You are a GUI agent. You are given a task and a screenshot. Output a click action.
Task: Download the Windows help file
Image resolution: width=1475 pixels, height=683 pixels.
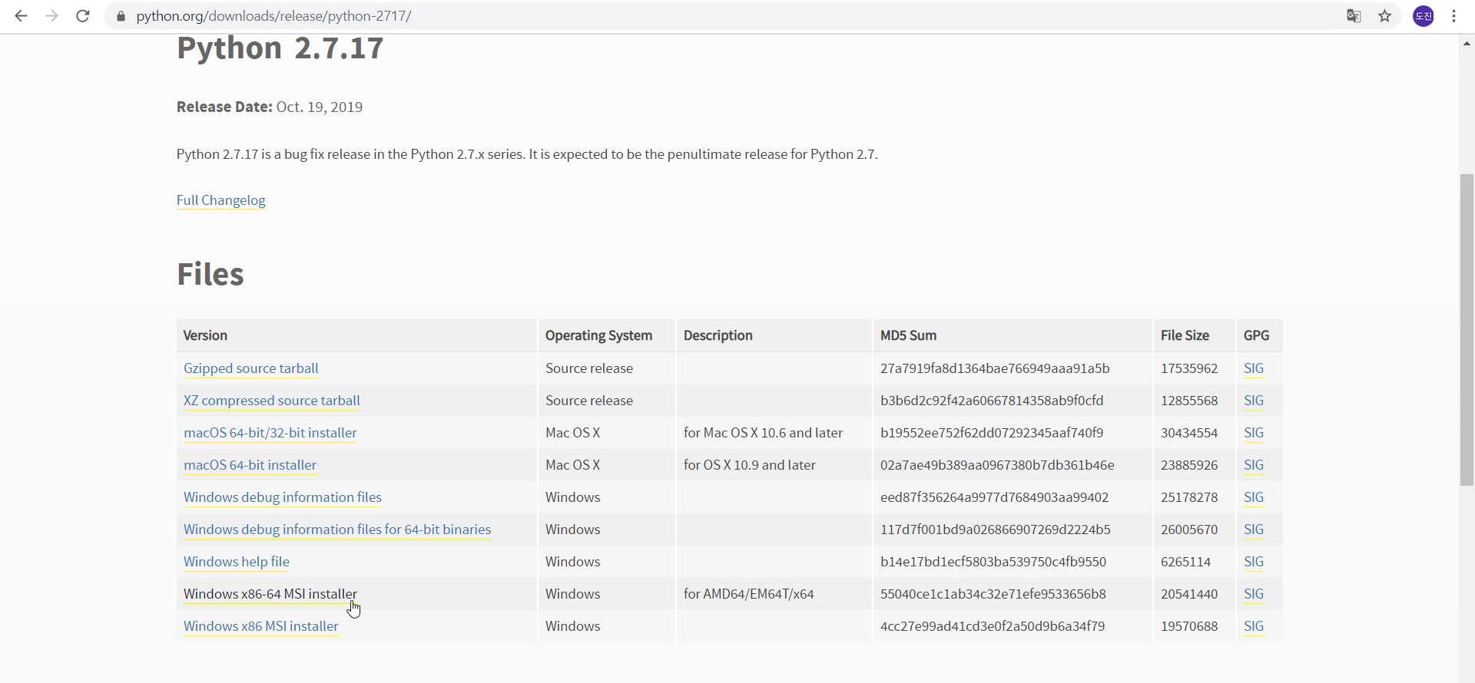tap(237, 562)
